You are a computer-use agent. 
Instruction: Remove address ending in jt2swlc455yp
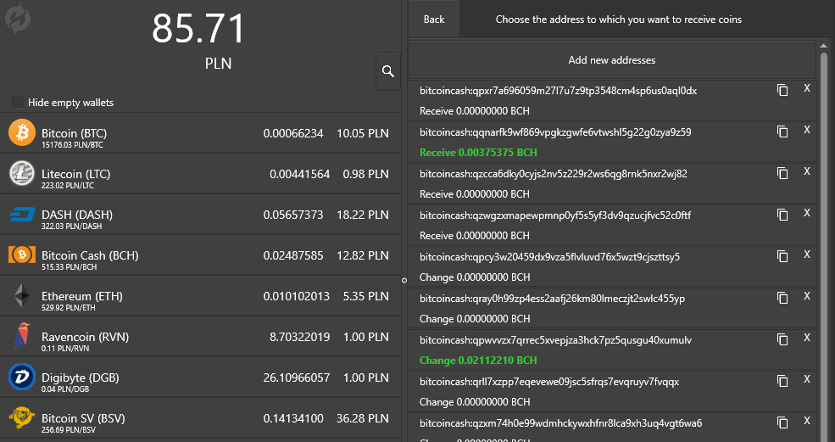point(807,296)
